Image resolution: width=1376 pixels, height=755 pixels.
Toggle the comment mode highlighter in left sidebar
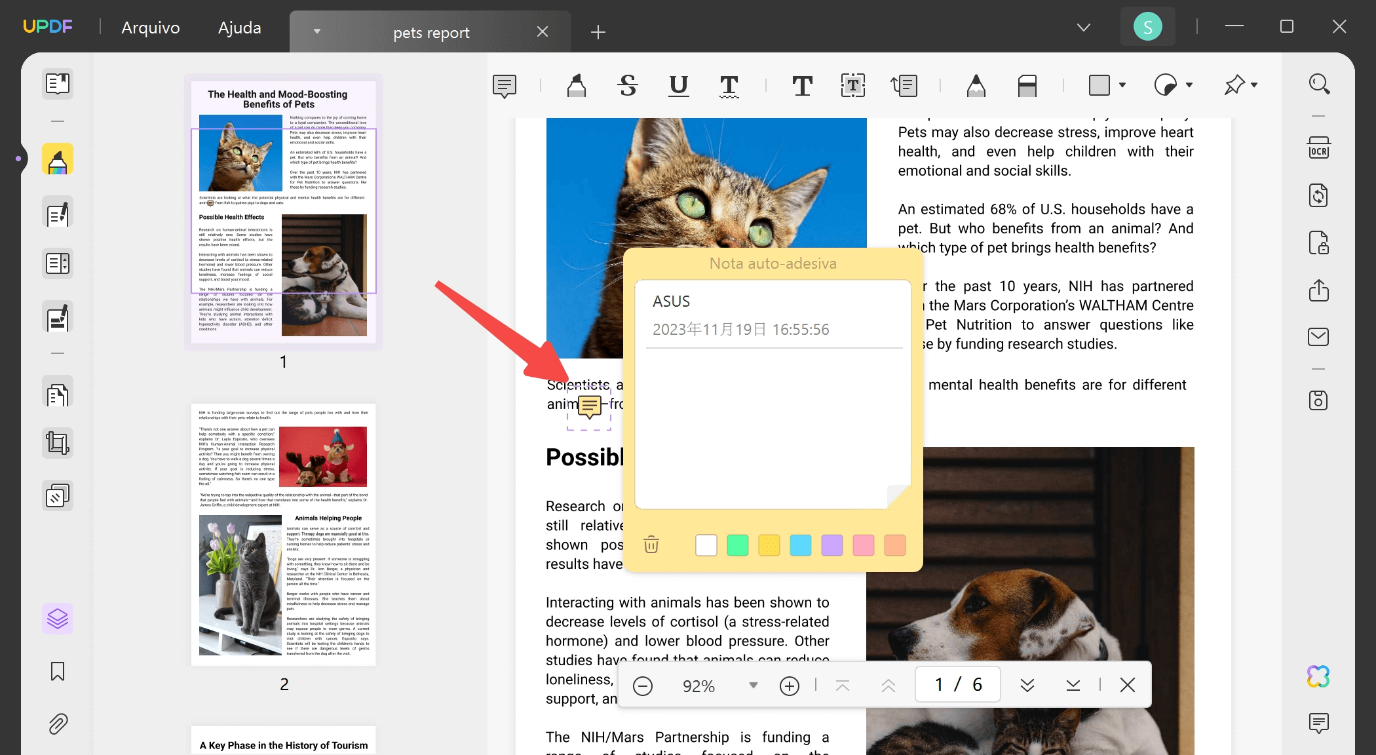click(58, 160)
